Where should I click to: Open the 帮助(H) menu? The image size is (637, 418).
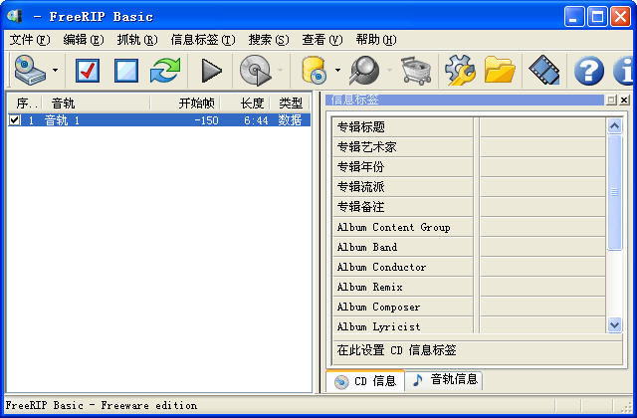coord(376,40)
